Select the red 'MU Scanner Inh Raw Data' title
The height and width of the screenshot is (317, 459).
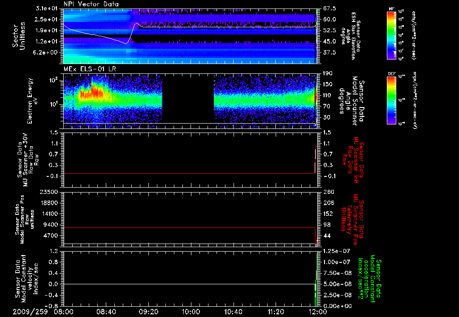point(353,160)
